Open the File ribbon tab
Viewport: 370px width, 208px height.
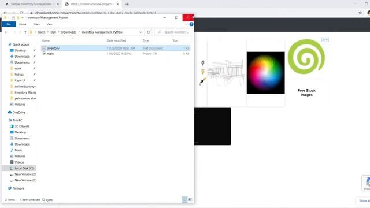9,24
